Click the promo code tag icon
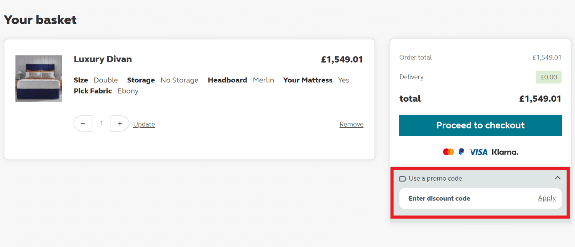Screen dimensions: 575x247 [x=403, y=179]
